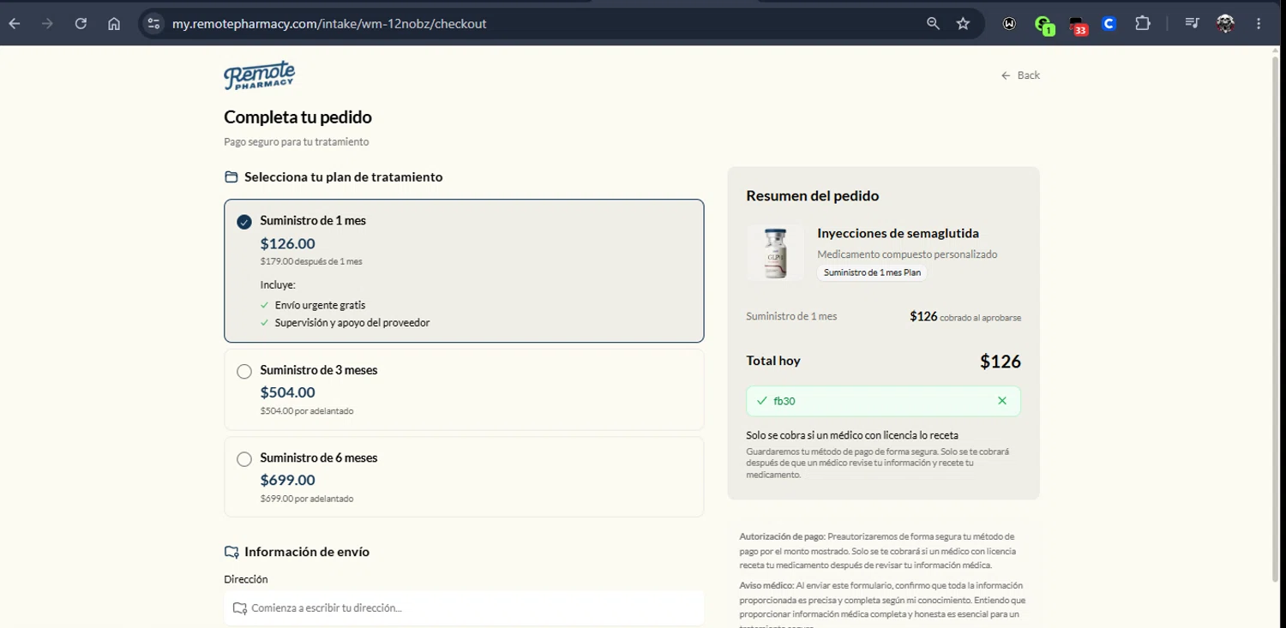Click the Selecciona tu plan folder icon

click(231, 177)
